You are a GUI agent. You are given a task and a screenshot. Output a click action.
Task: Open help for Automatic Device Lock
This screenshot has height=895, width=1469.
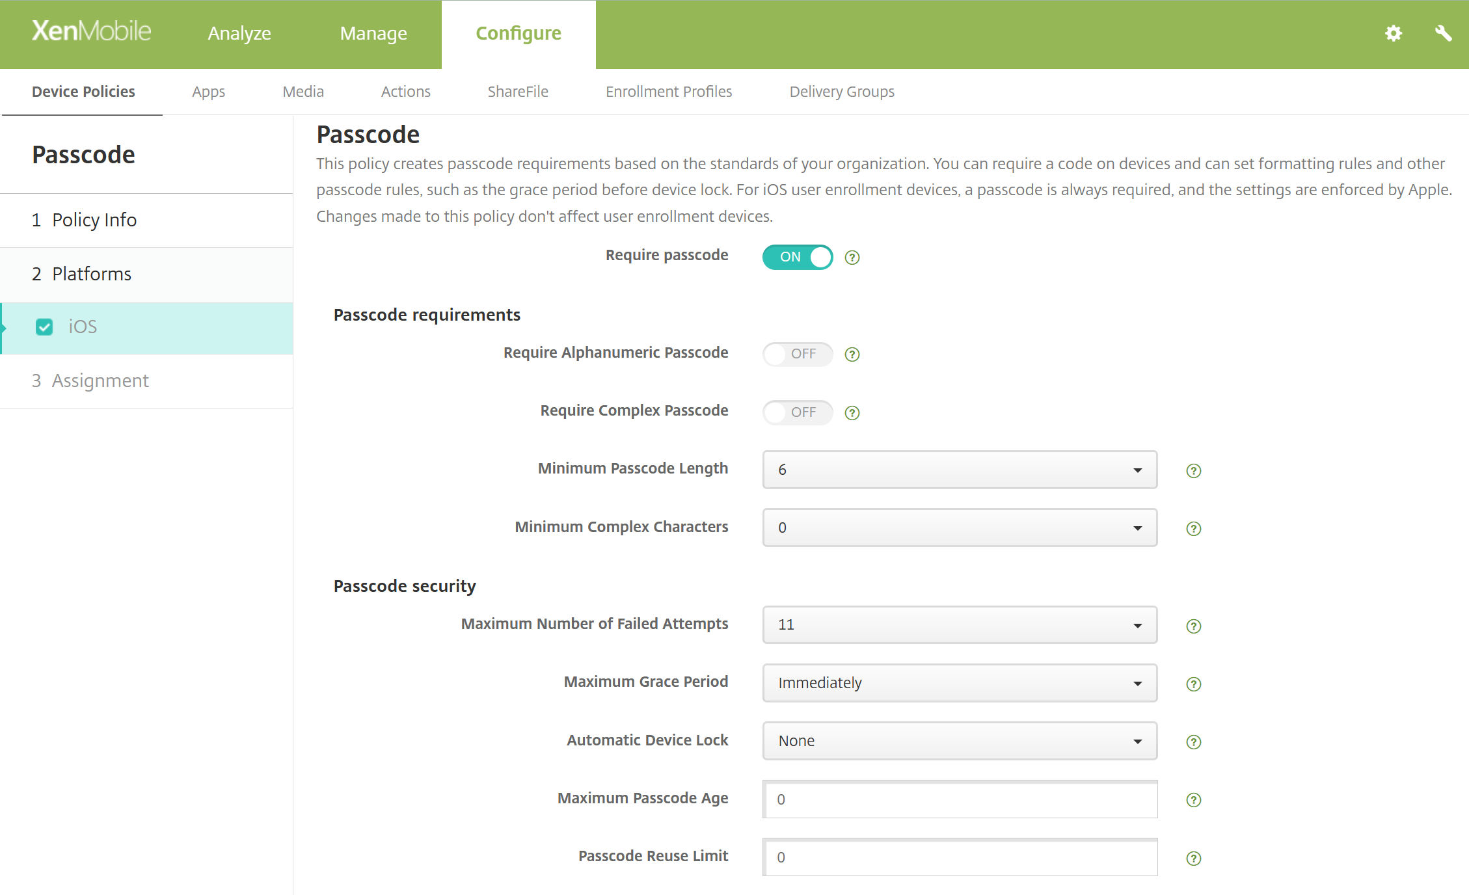pos(1193,741)
